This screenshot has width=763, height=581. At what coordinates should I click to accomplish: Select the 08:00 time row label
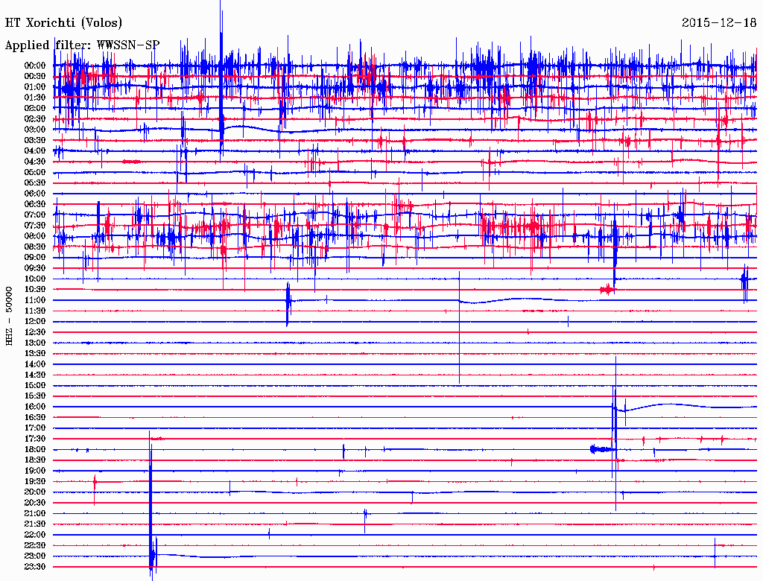35,236
